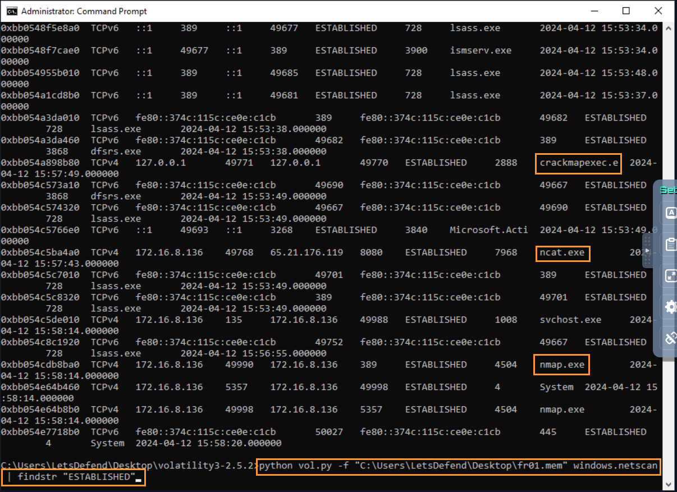Click the window title Administrator: Command Prompt
This screenshot has width=677, height=492.
click(x=84, y=11)
